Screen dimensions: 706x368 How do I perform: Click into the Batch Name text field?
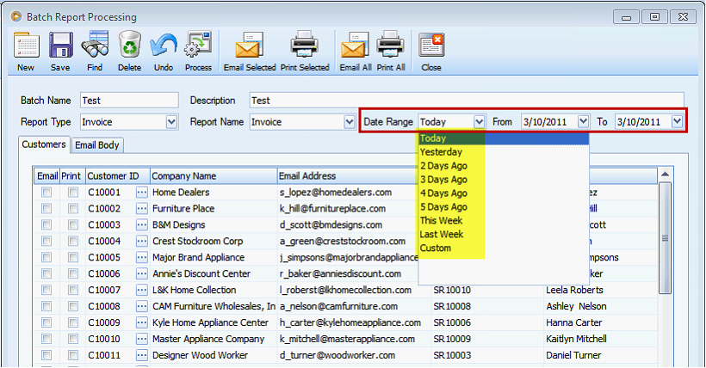(x=128, y=101)
